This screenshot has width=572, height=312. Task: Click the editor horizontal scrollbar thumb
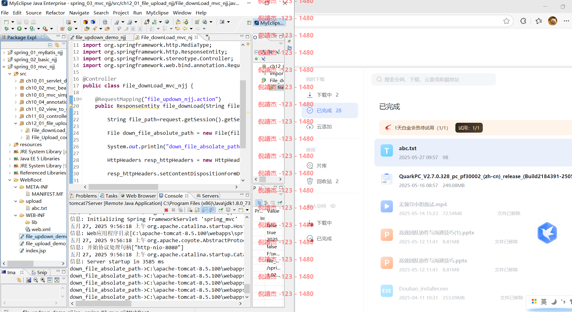[123, 187]
